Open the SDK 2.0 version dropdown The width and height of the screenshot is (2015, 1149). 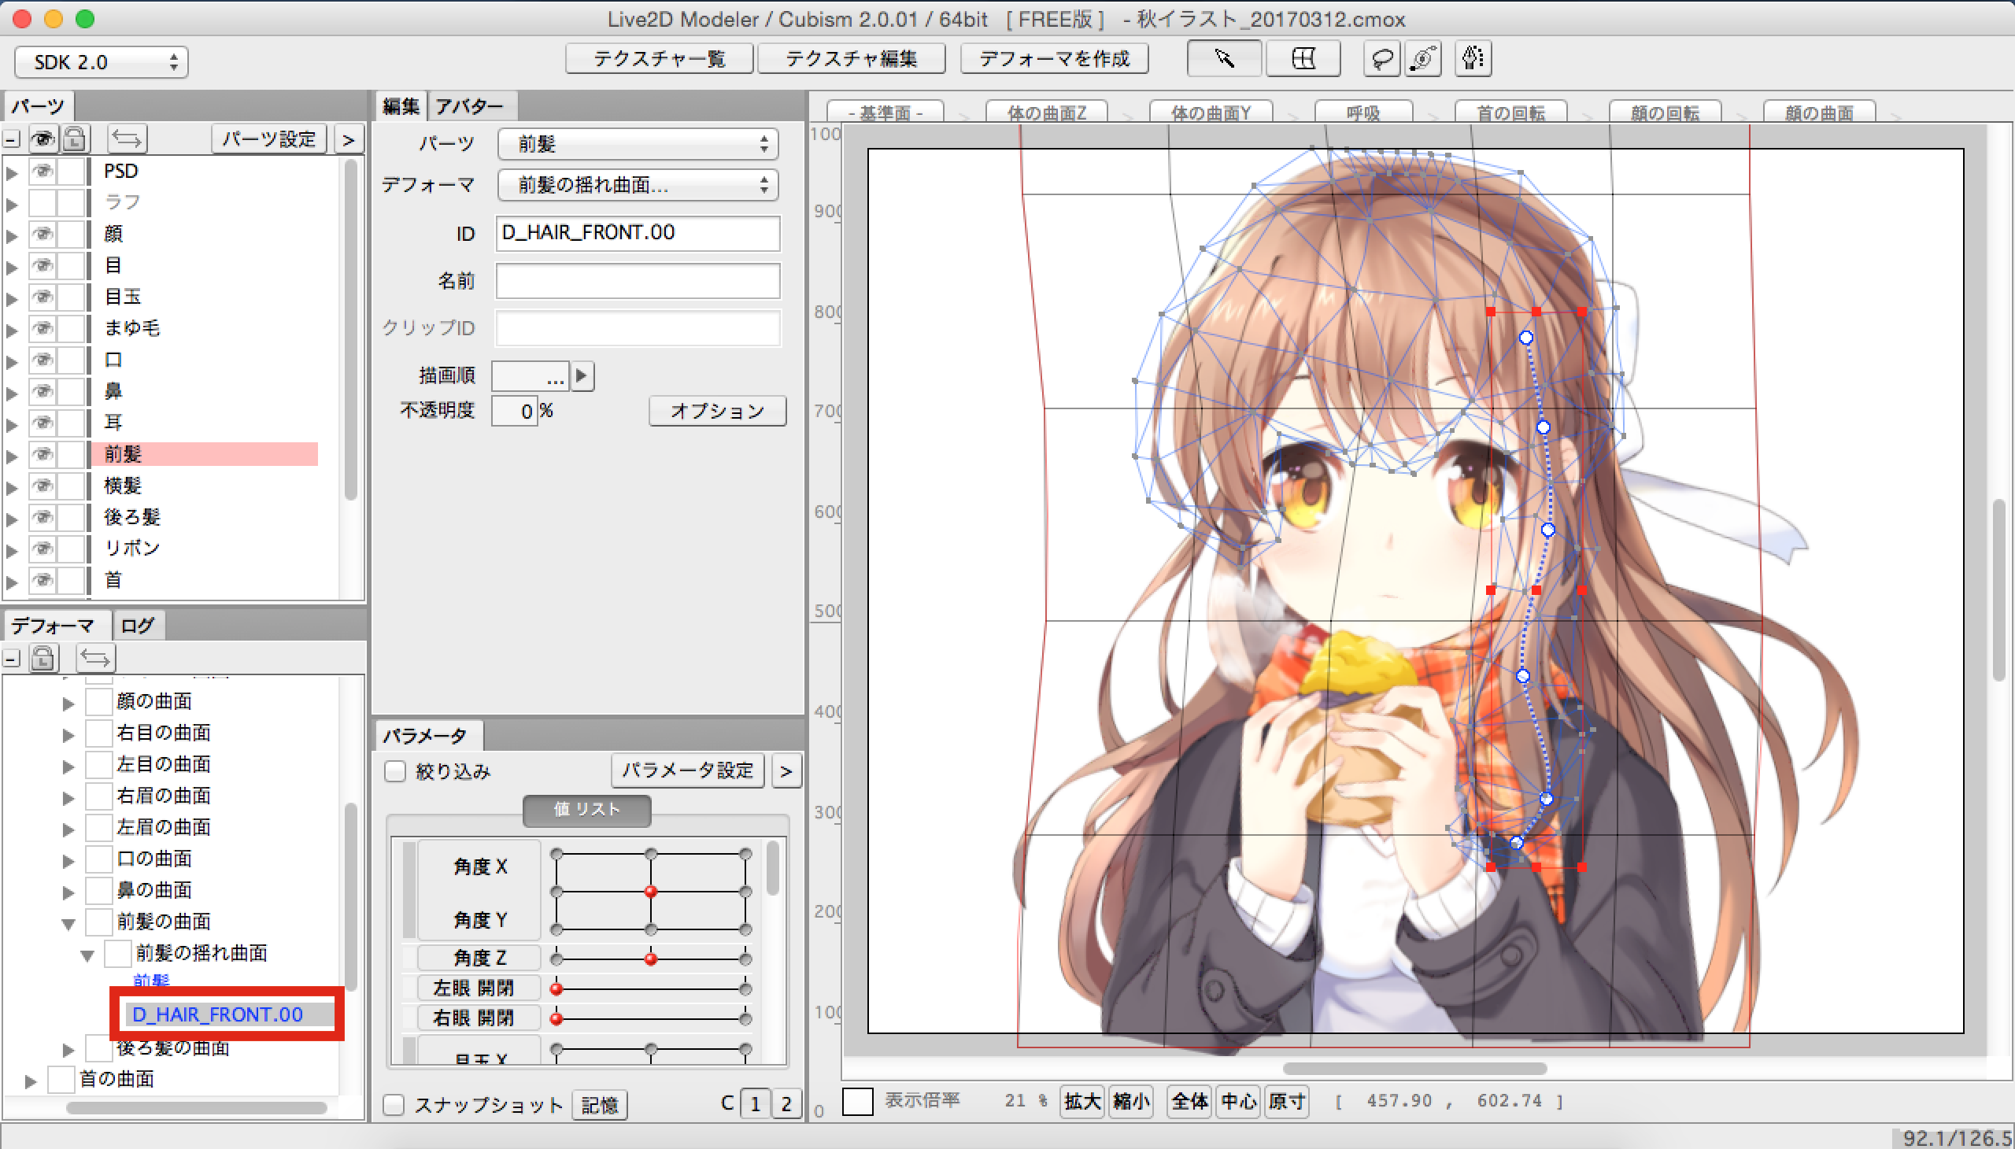coord(101,61)
